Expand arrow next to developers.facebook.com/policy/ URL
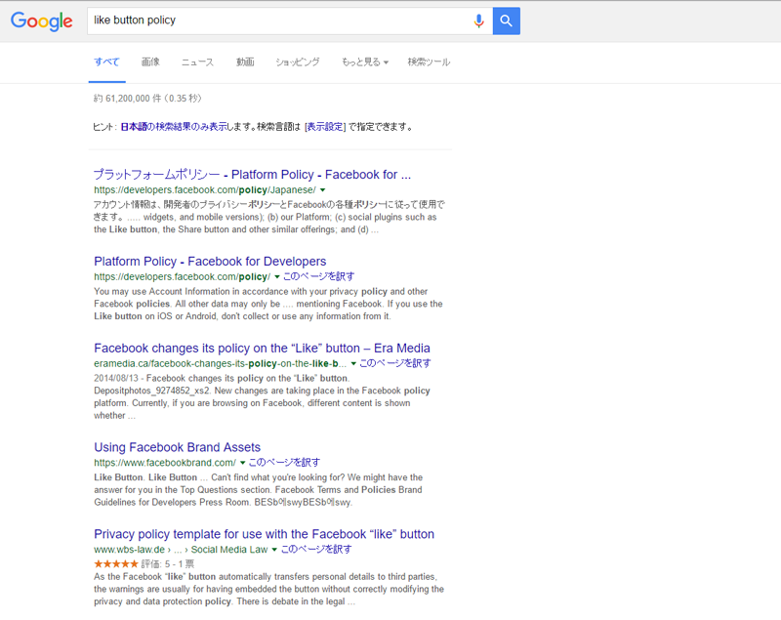 [277, 277]
